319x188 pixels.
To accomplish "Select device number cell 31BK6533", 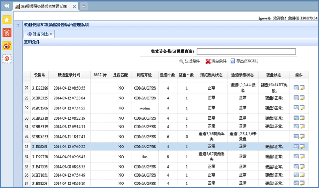I will (x=40, y=137).
